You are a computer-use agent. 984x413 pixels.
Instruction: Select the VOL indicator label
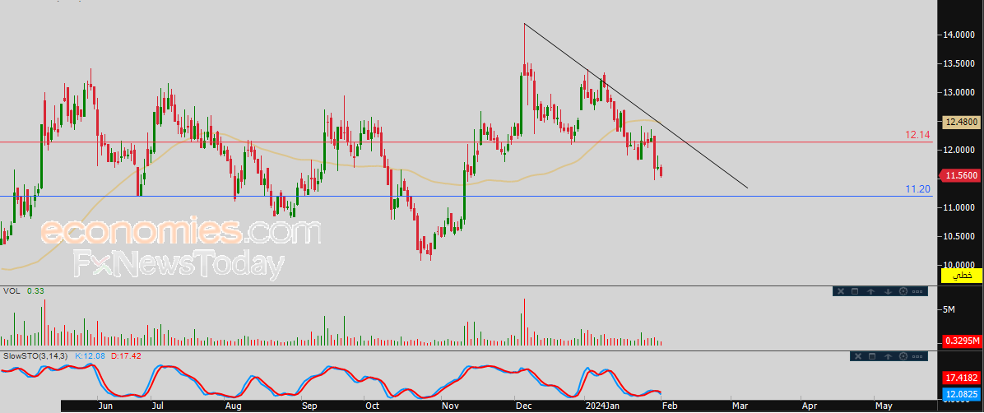(11, 290)
